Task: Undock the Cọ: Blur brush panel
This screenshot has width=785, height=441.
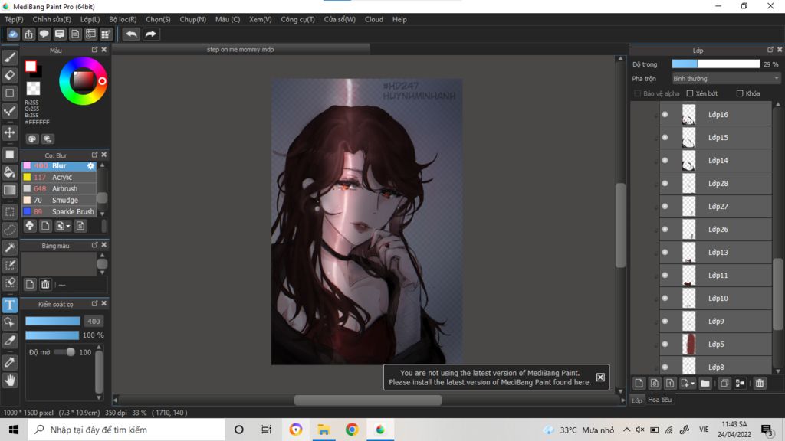Action: tap(94, 155)
